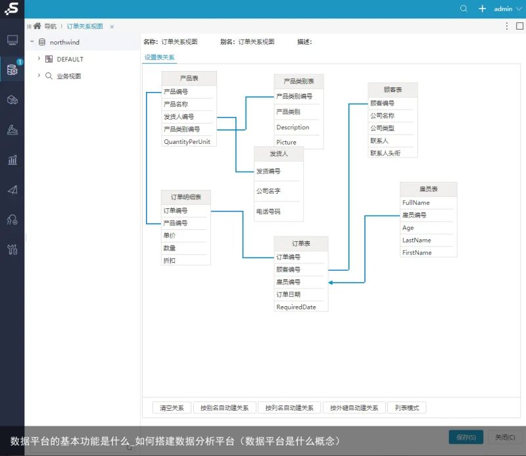The height and width of the screenshot is (456, 526).
Task: Open the search magnifier in top bar
Action: tap(464, 9)
